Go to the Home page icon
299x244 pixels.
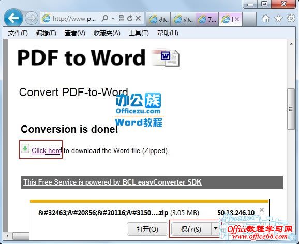[266, 19]
